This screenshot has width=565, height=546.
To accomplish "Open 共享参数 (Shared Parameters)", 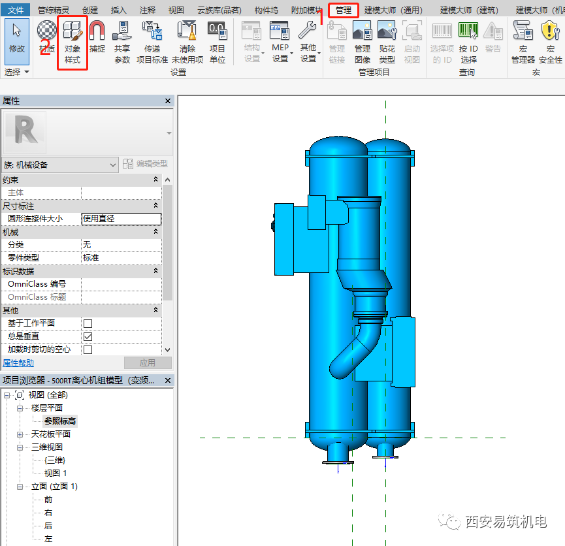I will [x=122, y=40].
